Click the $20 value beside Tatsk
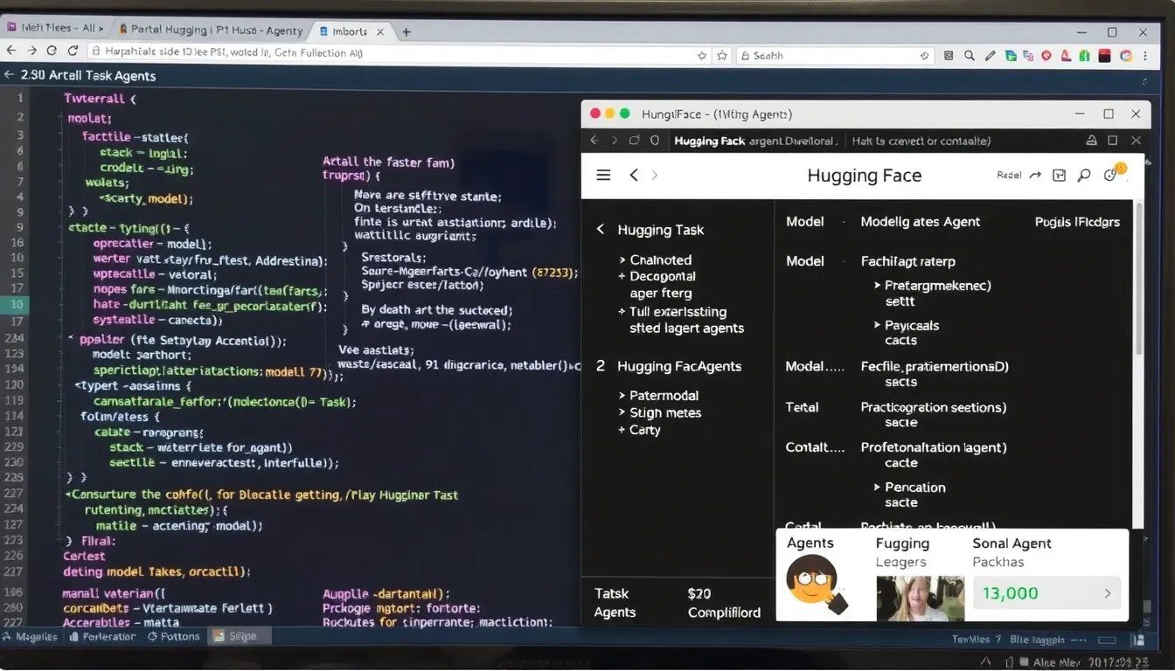Screen dimensions: 1175x671 (x=700, y=593)
